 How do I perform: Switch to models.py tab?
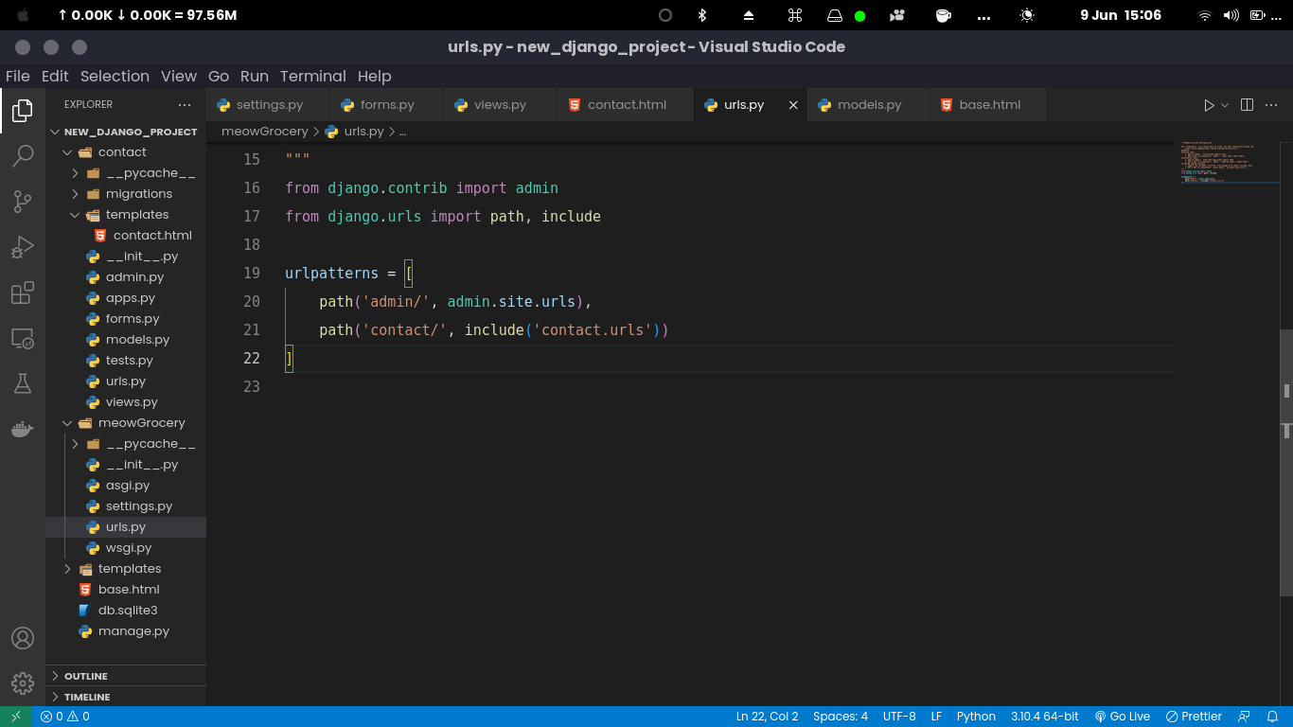[x=868, y=105]
